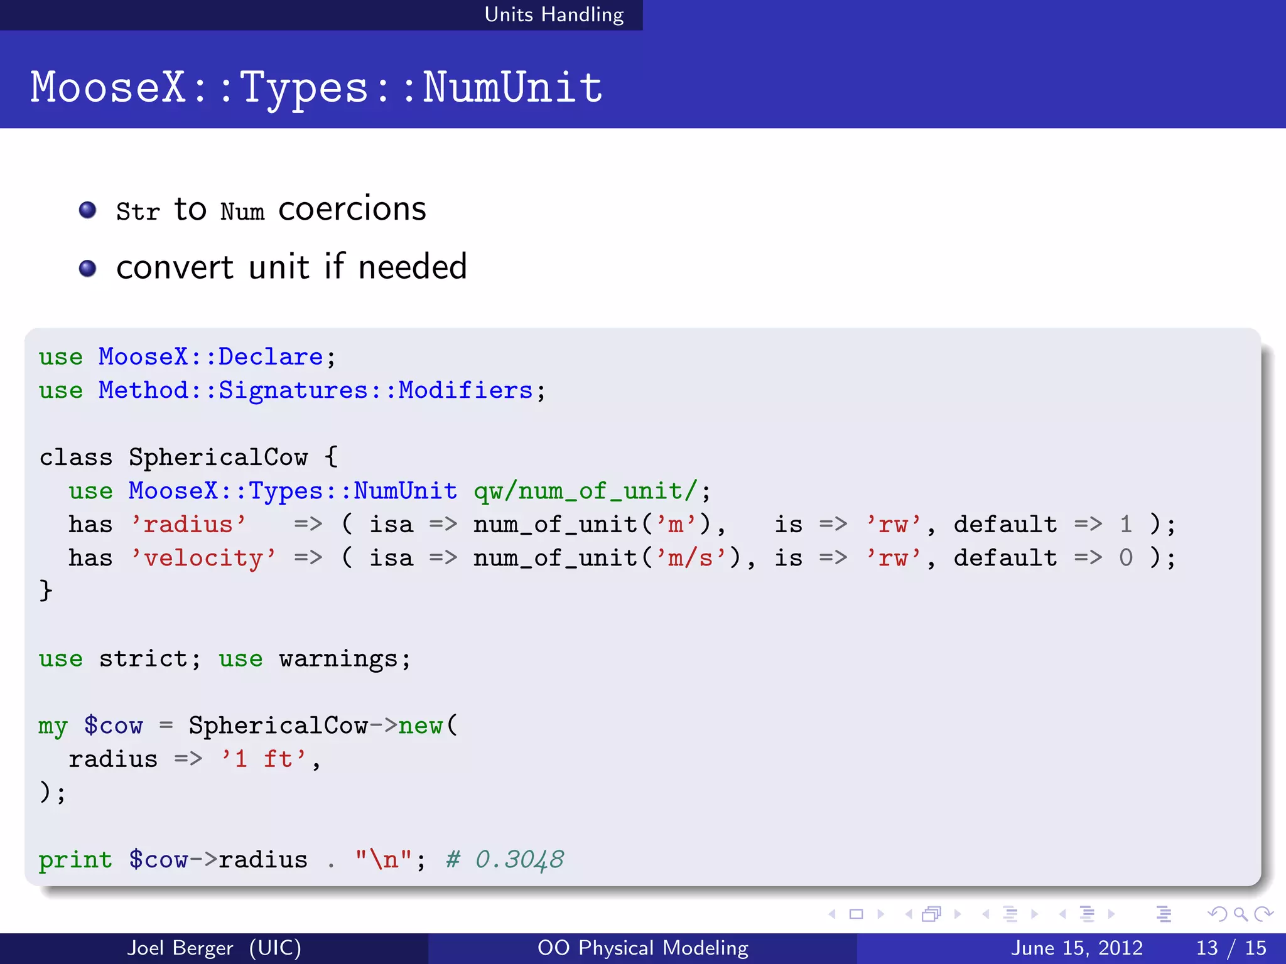The width and height of the screenshot is (1286, 964).
Task: Click 'SphericalCow->new(' in code
Action: (324, 726)
